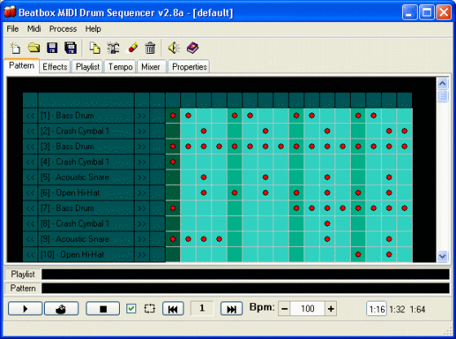Switch to the Mixer tab
Screen dimensions: 456x339
point(151,67)
